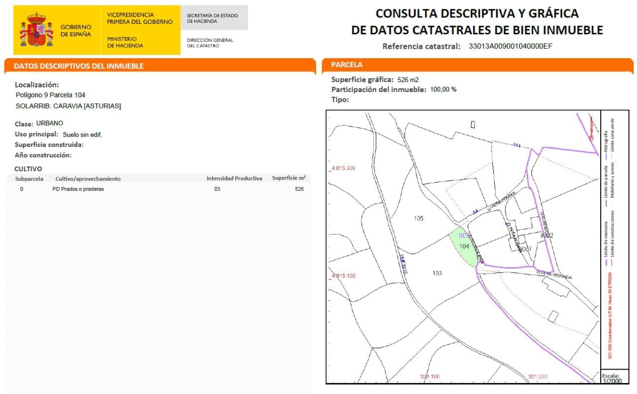Click the Ministerio de Hacienda logo text
The width and height of the screenshot is (637, 394).
tap(125, 42)
